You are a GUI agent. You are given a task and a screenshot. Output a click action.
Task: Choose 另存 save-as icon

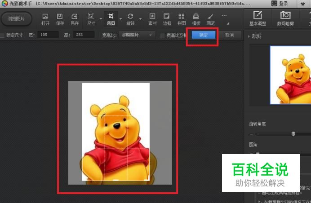pyautogui.click(x=75, y=19)
